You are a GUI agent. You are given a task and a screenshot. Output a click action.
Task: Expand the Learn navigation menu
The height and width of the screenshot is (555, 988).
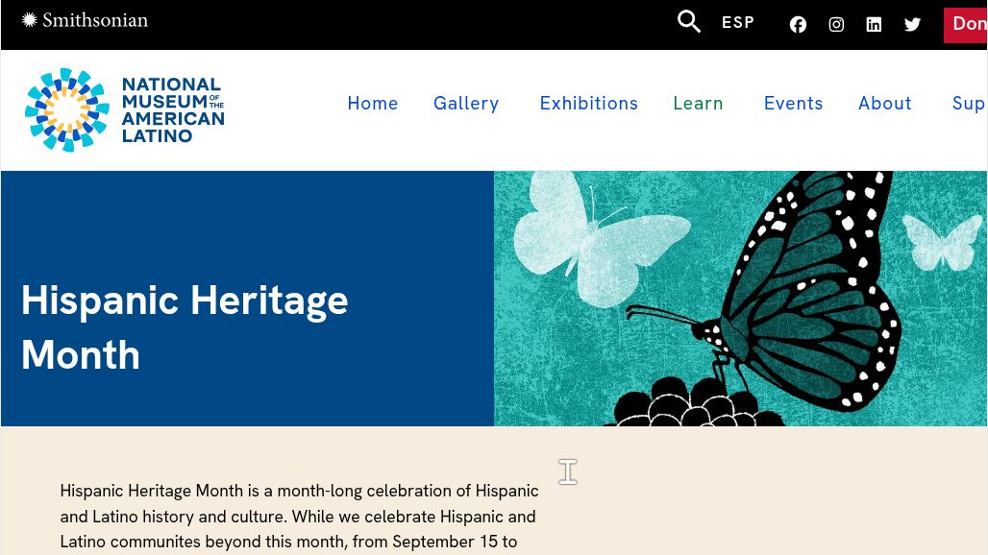698,104
